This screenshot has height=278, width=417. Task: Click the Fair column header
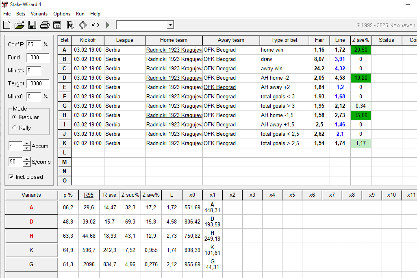[319, 40]
